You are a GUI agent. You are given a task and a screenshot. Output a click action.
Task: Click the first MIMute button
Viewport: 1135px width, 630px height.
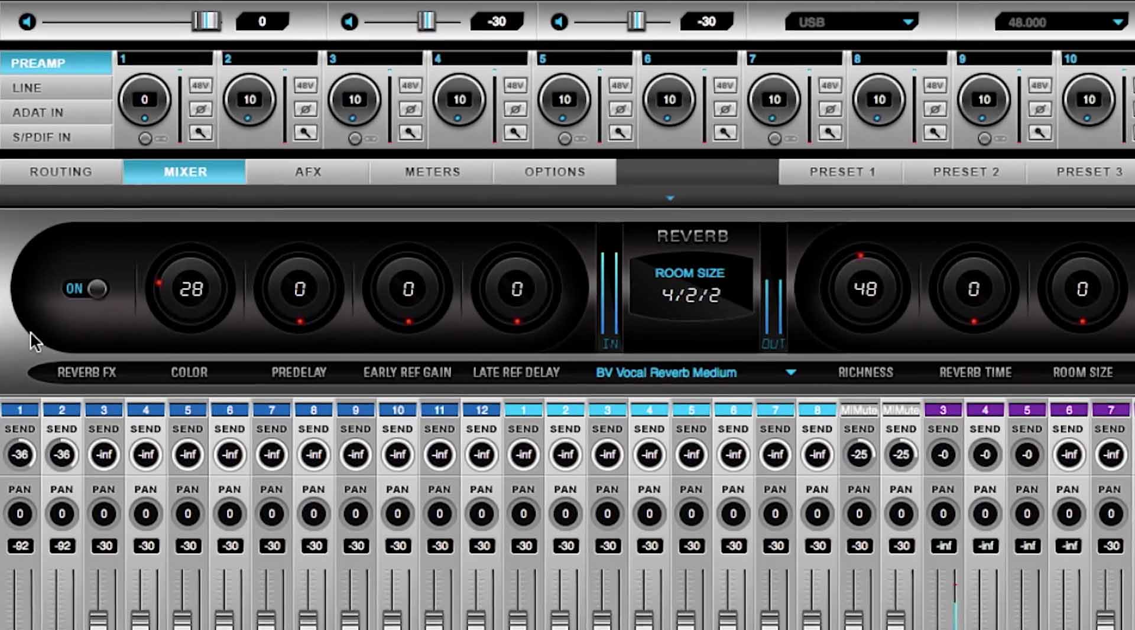pyautogui.click(x=858, y=409)
